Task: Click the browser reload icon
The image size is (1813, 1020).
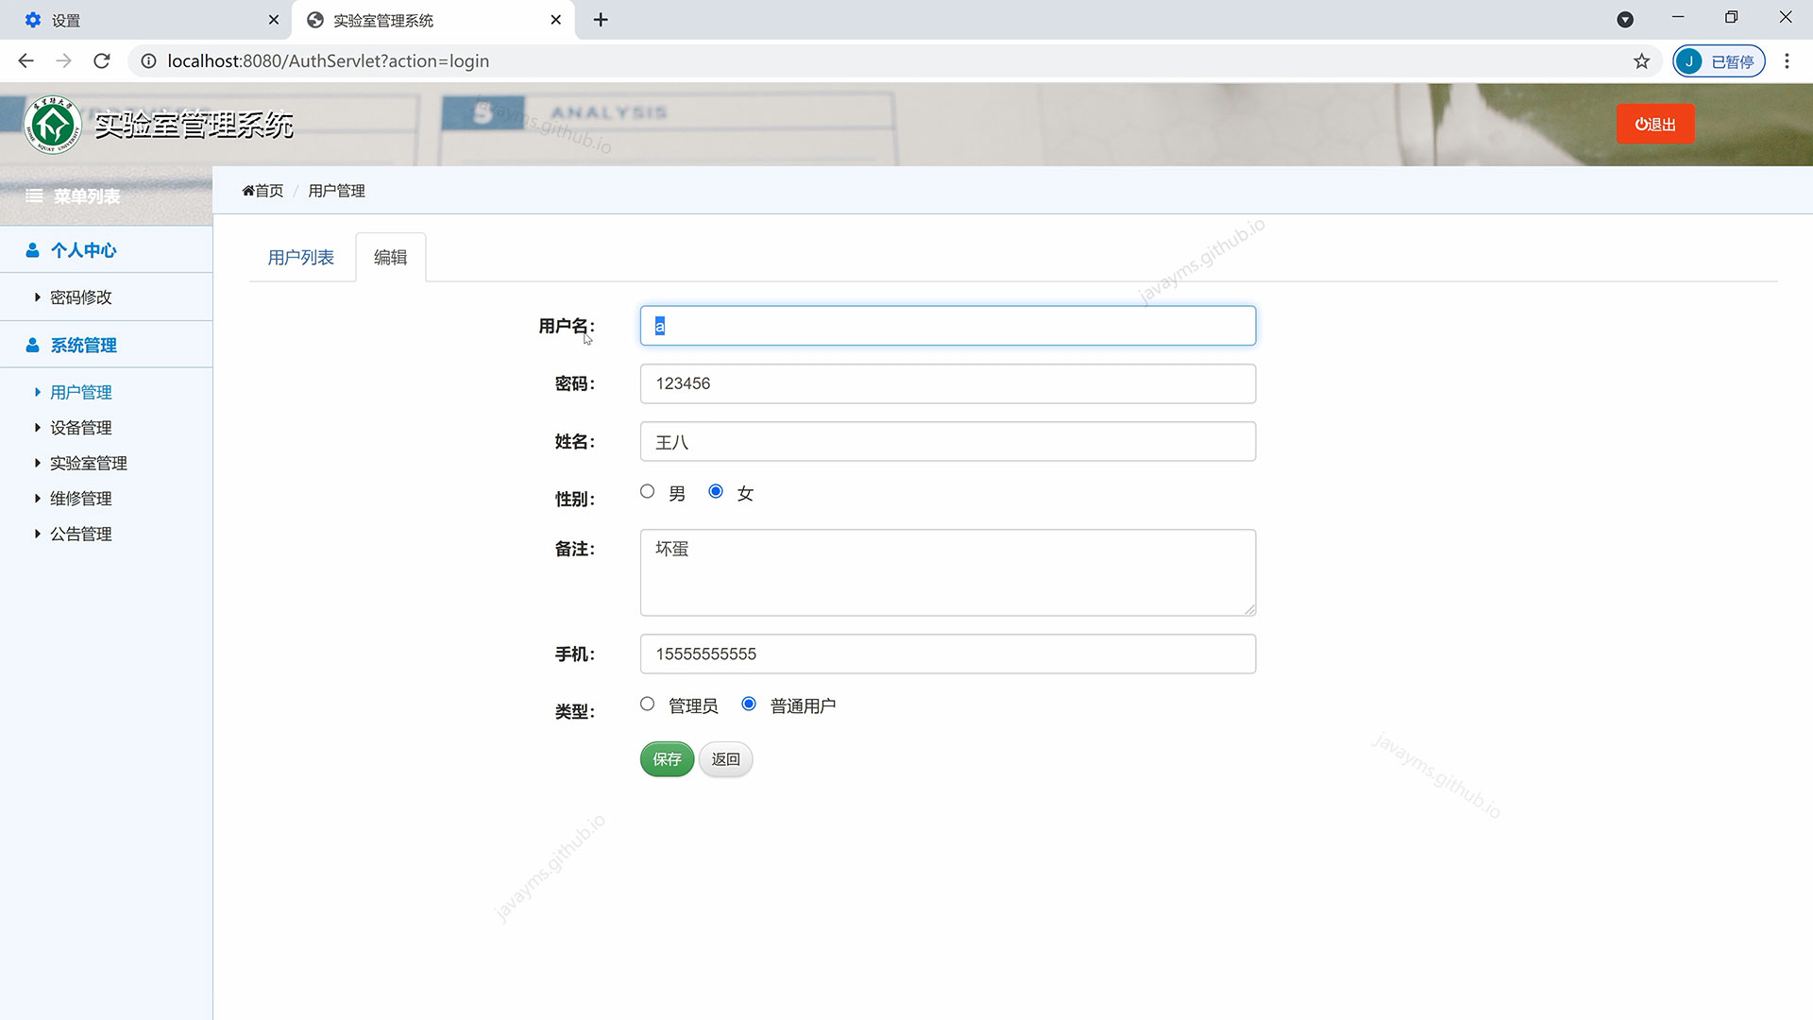Action: [102, 61]
